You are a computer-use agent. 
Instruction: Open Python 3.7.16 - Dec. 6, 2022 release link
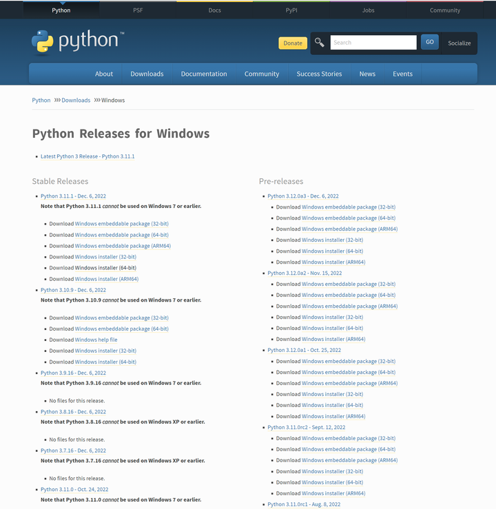(x=73, y=450)
